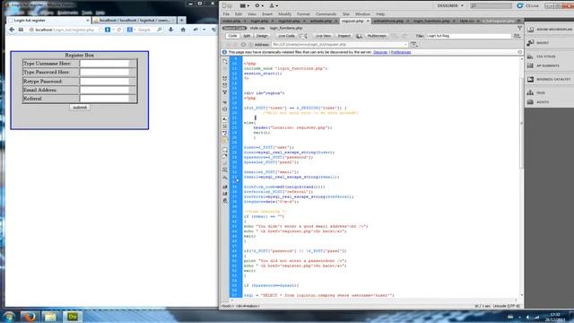Open the Live View options dropdown
The height and width of the screenshot is (323, 574).
click(x=414, y=45)
